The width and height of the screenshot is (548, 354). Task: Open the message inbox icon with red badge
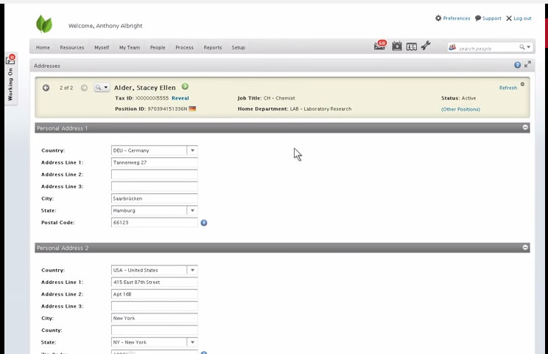coord(380,46)
